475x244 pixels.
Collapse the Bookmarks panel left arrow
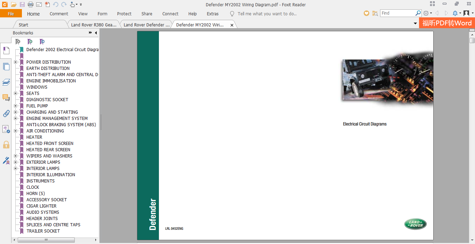pyautogui.click(x=96, y=33)
